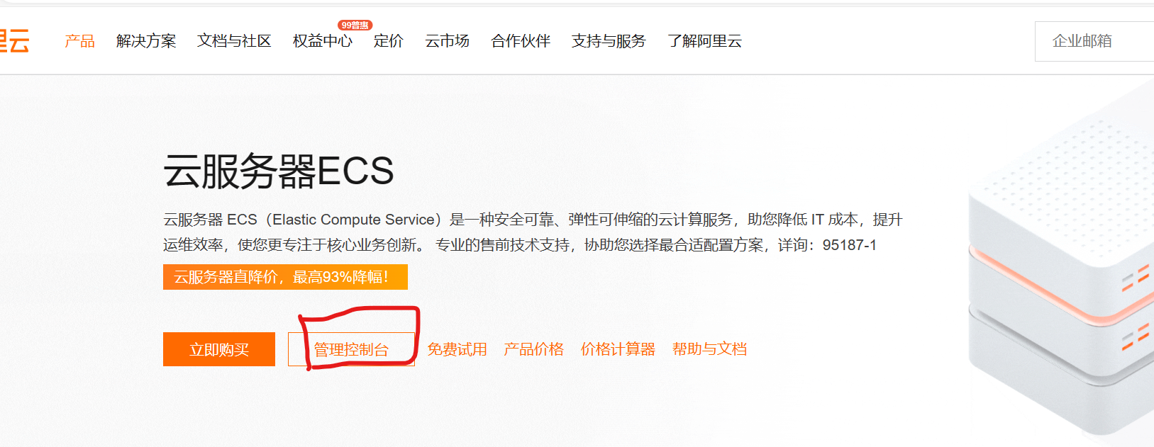Open 帮助与文档 link
Screen dimensions: 1154x447
709,349
